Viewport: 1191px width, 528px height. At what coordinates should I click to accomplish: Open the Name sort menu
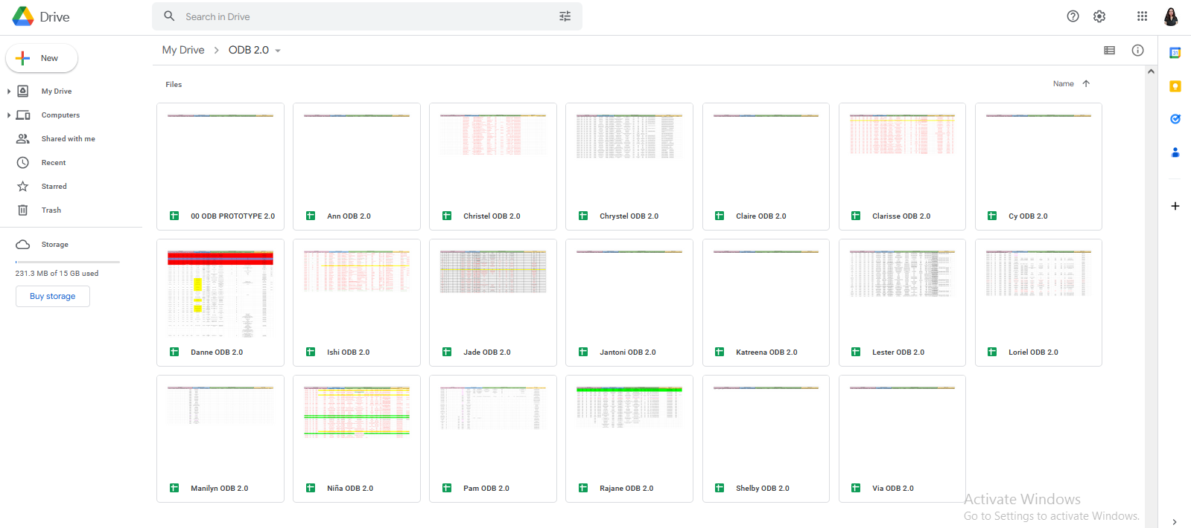click(1063, 84)
